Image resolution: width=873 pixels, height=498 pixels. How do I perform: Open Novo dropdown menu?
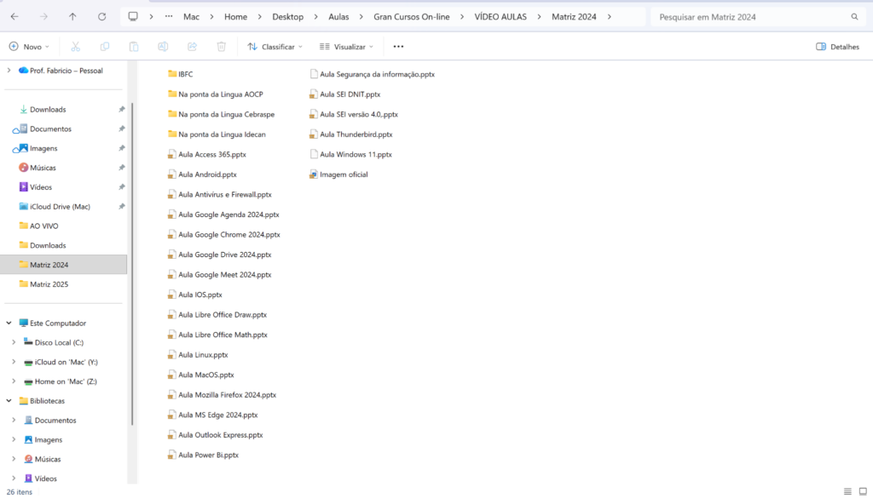pyautogui.click(x=30, y=47)
